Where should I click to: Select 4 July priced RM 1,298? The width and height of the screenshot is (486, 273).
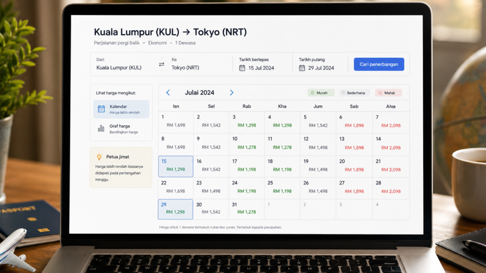(x=282, y=123)
